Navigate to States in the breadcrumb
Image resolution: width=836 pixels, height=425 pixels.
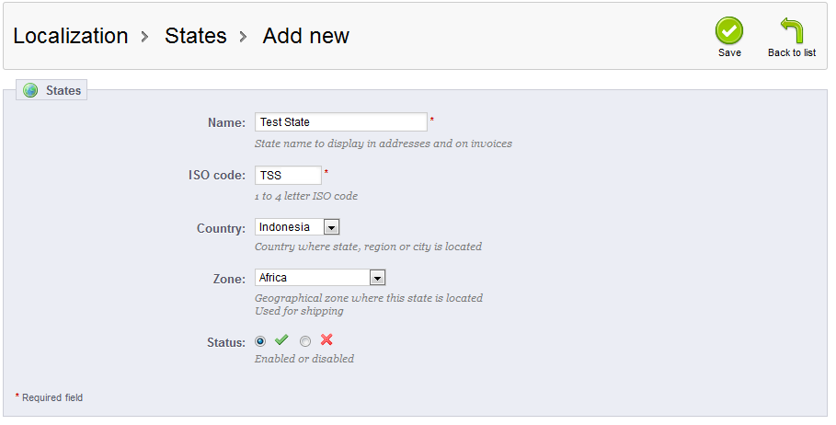195,36
